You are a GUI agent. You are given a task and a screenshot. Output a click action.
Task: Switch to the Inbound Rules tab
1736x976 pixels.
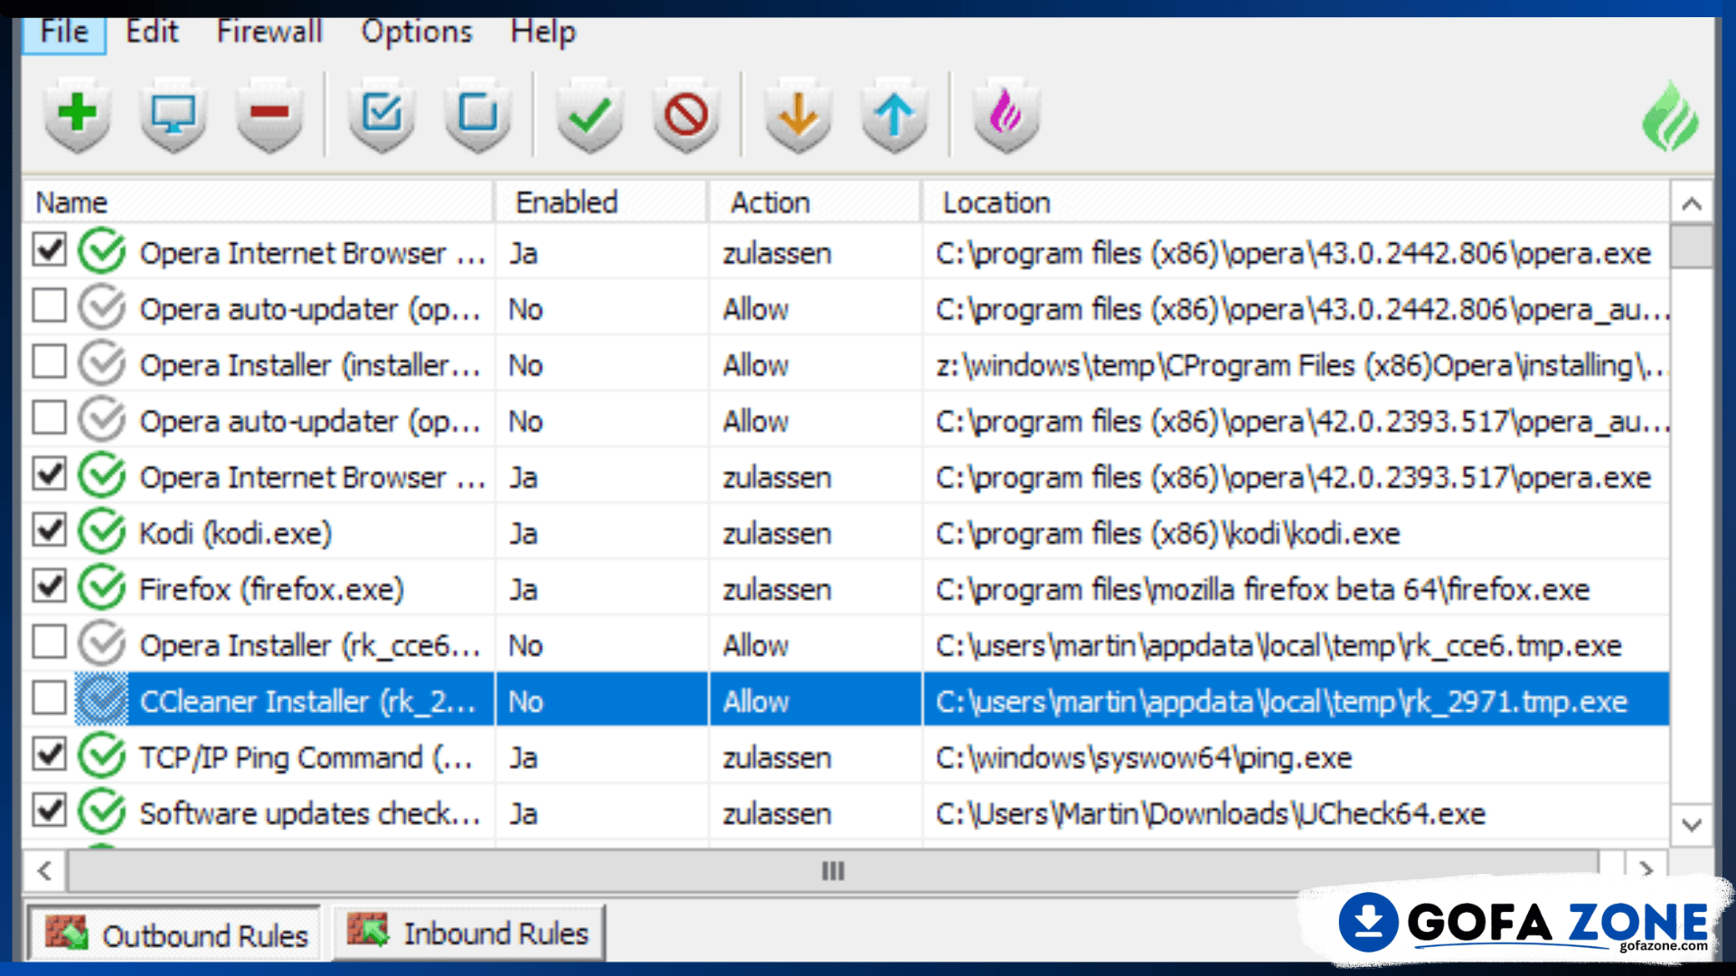[x=468, y=932]
